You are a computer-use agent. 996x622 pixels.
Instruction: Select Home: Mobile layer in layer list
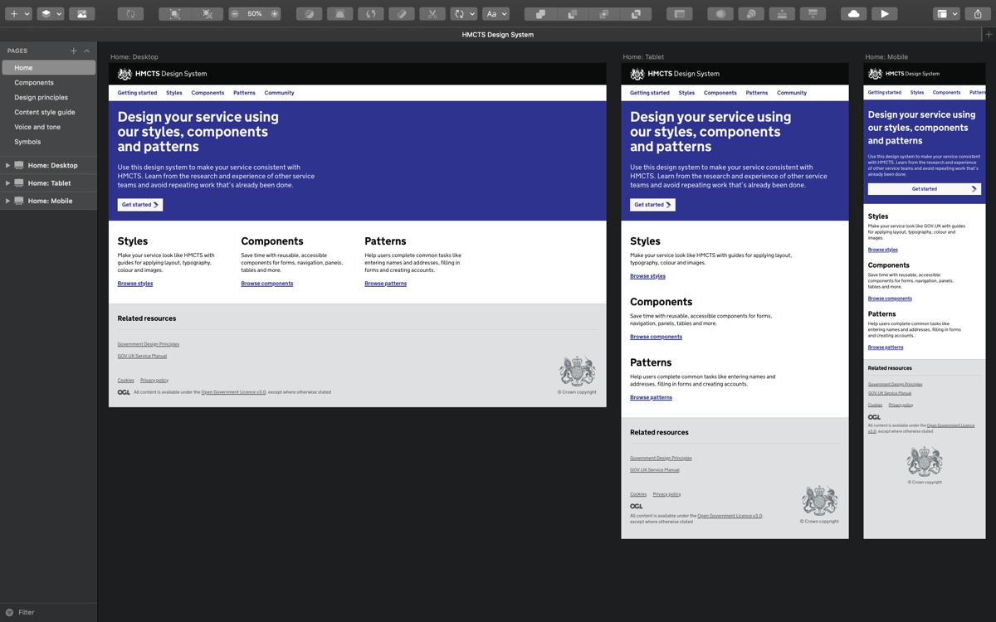49,201
